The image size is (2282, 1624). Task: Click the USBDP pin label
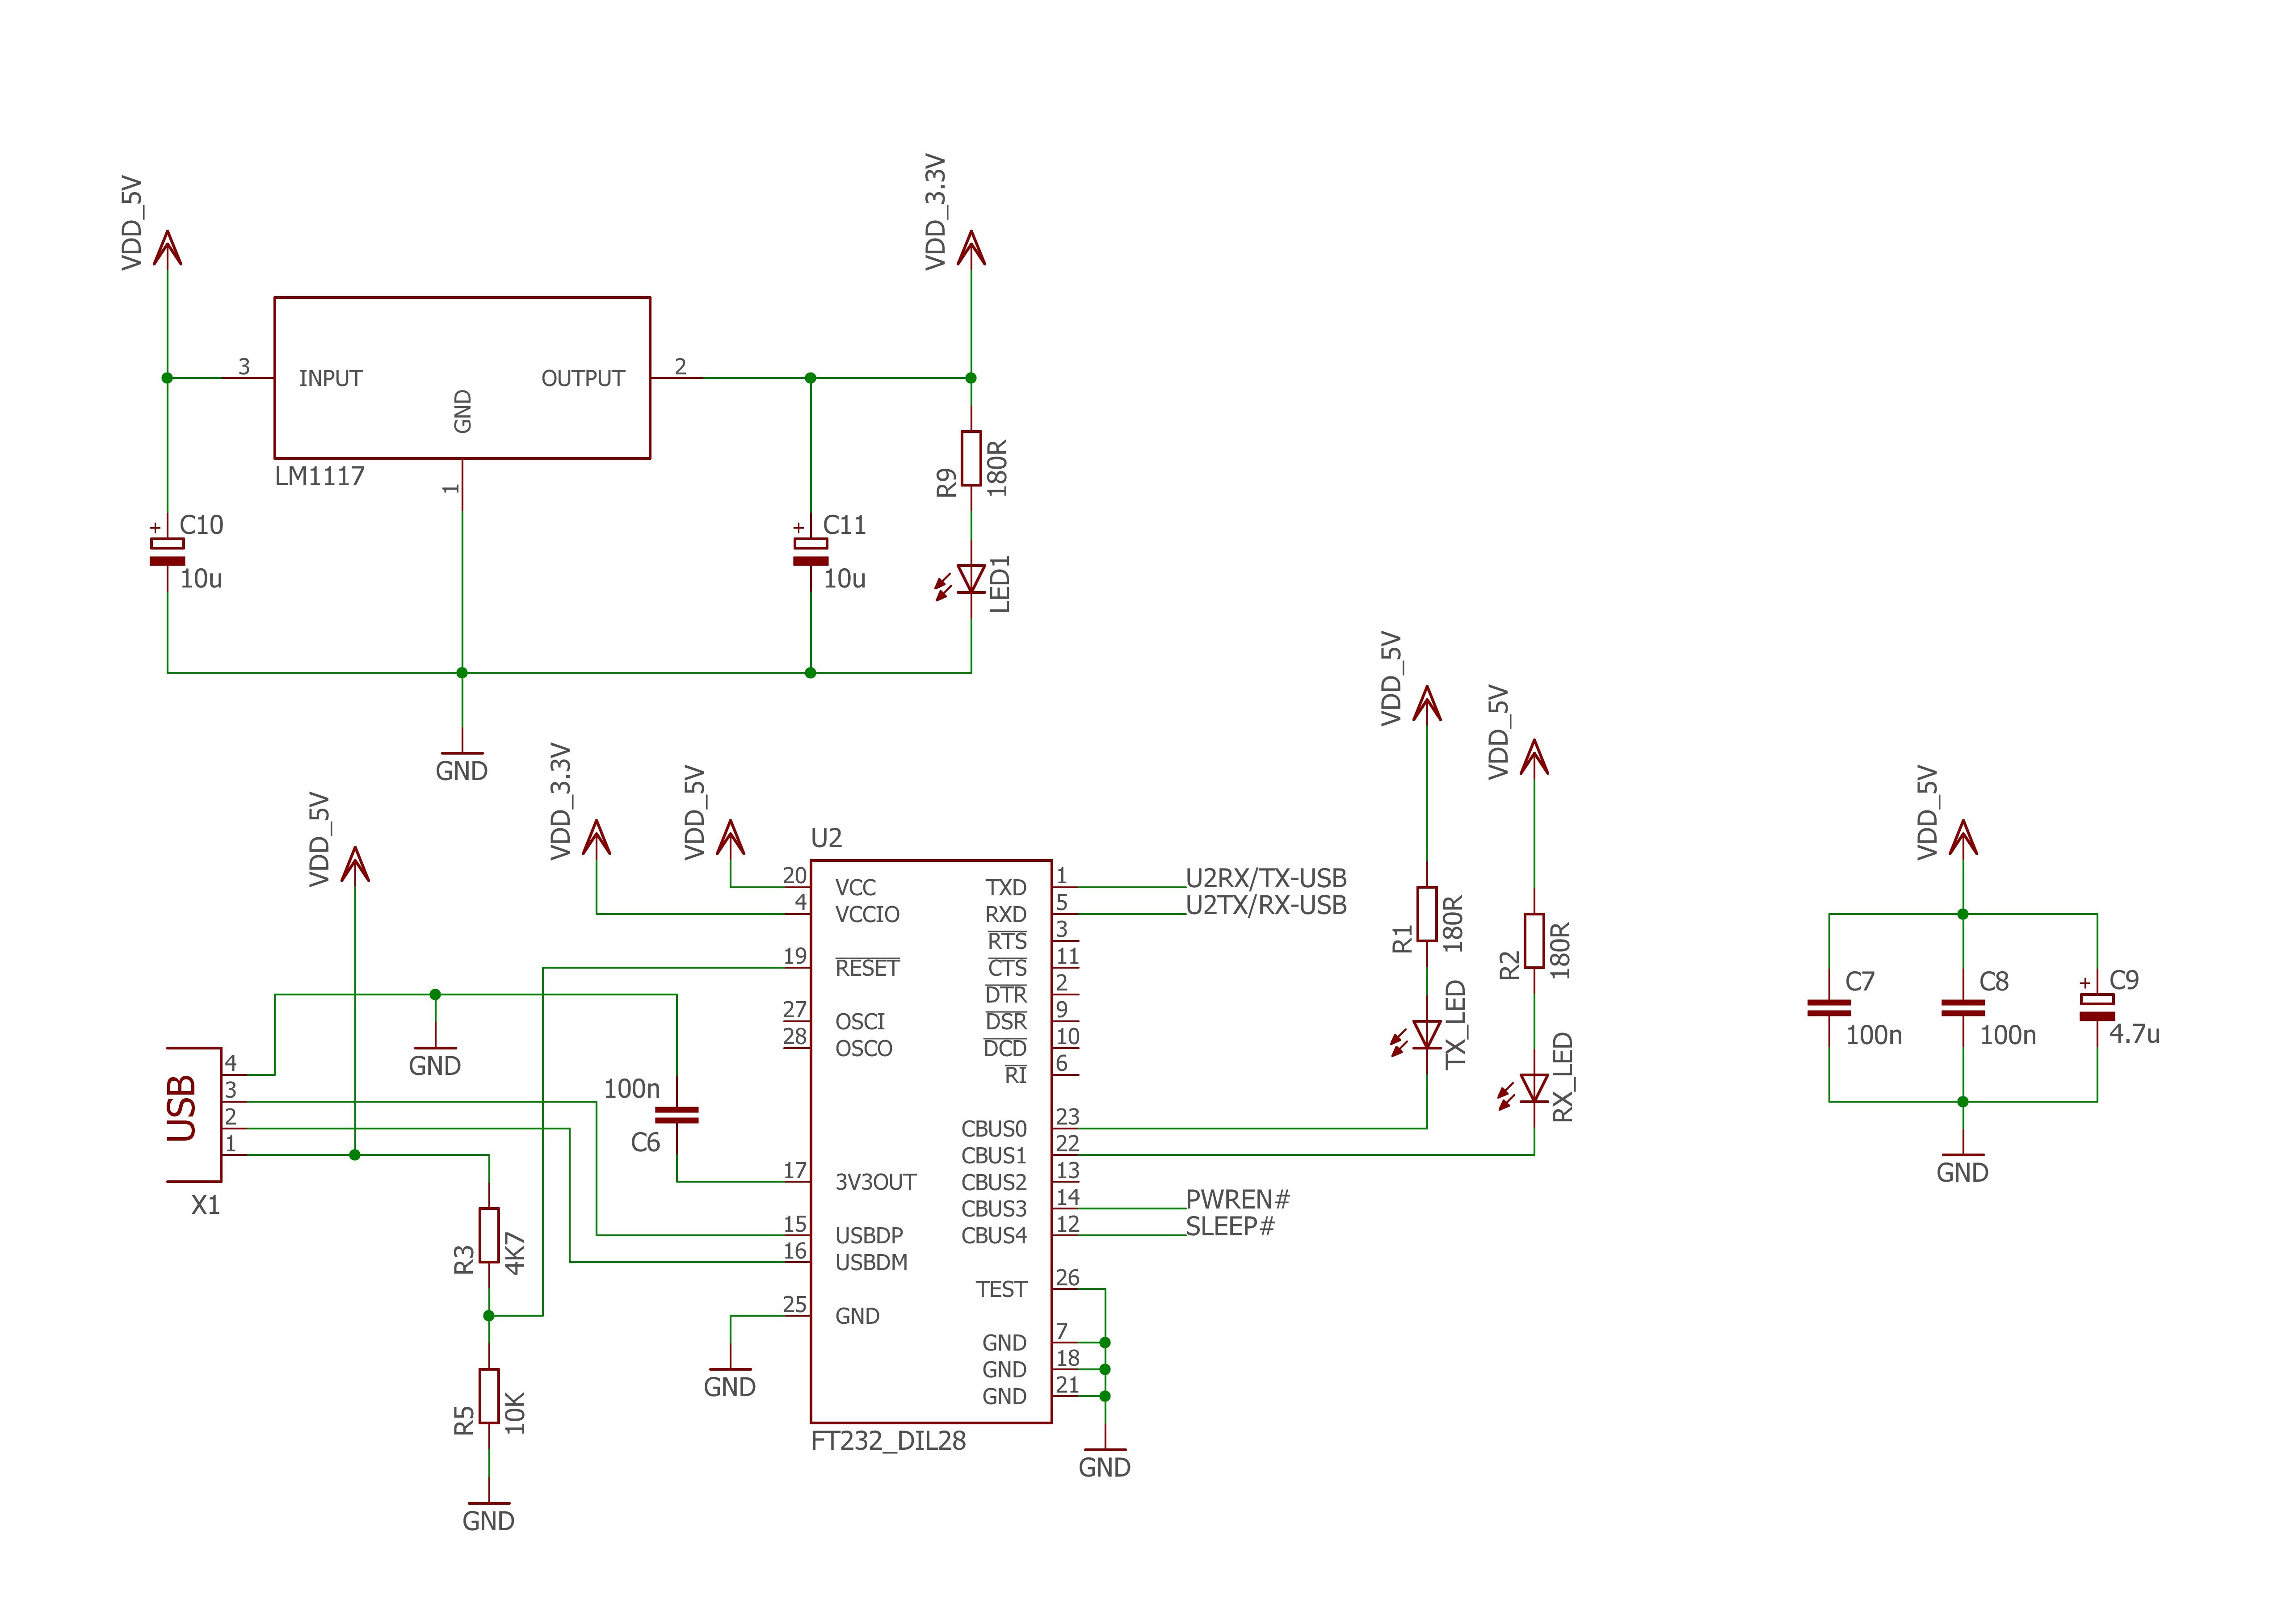coord(869,1236)
